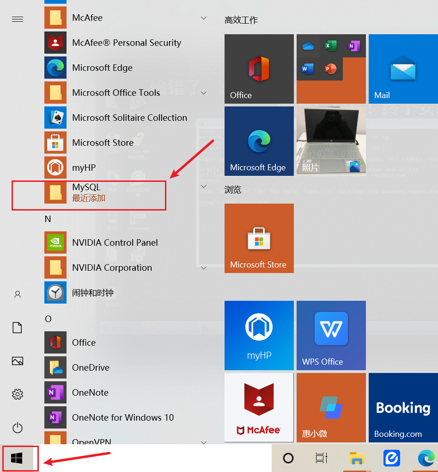Open File Explorer on the taskbar
Viewport: 438px width, 472px height.
pyautogui.click(x=357, y=458)
